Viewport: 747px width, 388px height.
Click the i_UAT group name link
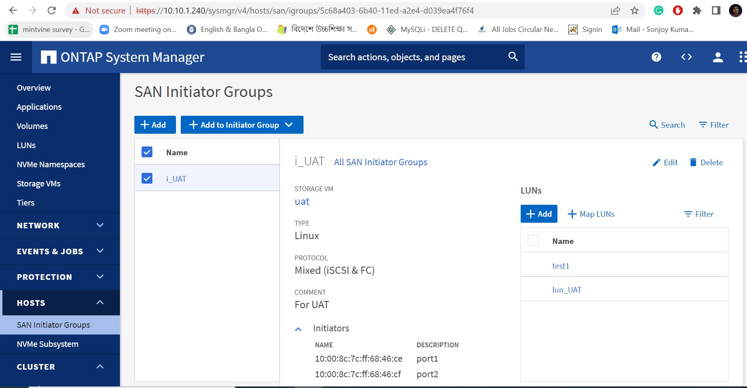tap(176, 179)
